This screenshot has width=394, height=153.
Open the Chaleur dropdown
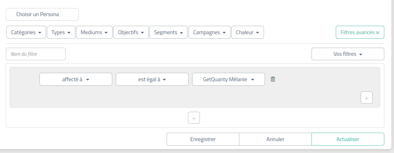pyautogui.click(x=247, y=32)
